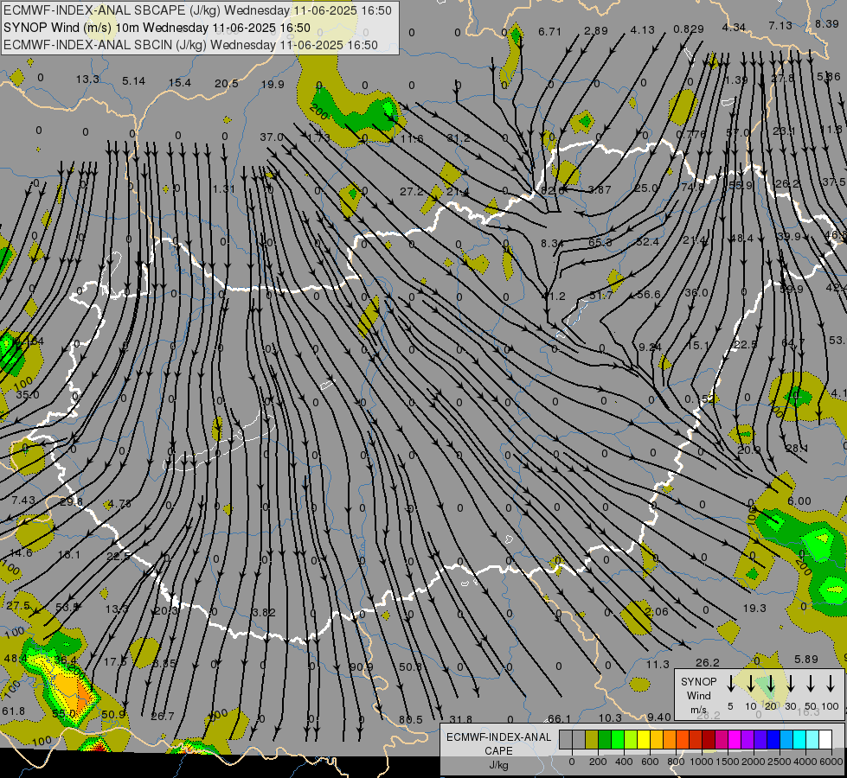Click the map value 36.0
Screen dimensions: 847x778
tap(696, 293)
